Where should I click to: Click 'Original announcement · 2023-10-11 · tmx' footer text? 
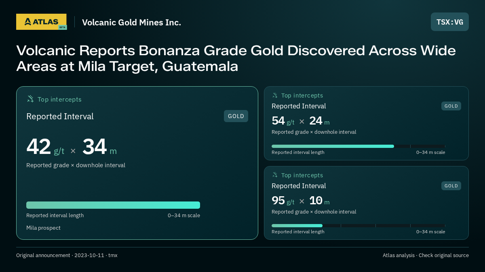(67, 255)
